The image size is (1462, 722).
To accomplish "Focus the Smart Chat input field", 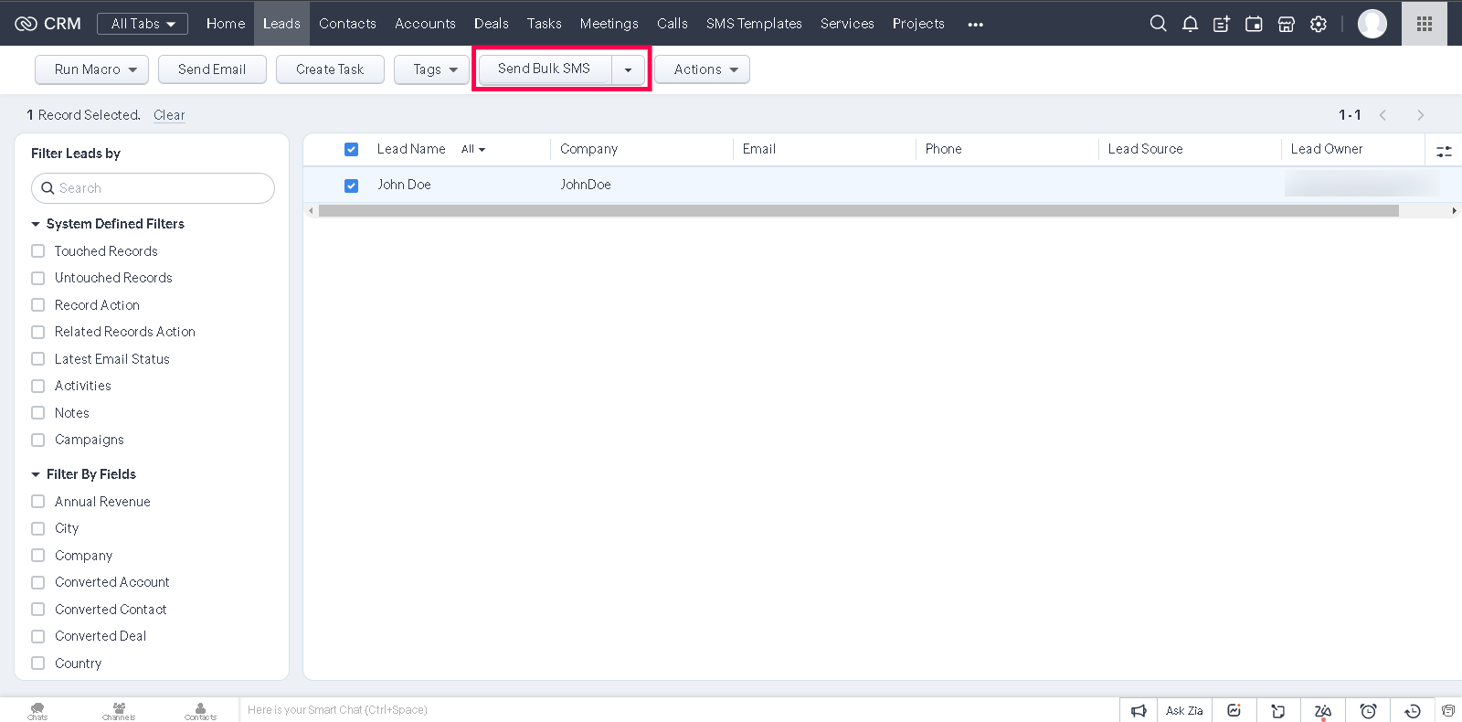I will click(679, 710).
